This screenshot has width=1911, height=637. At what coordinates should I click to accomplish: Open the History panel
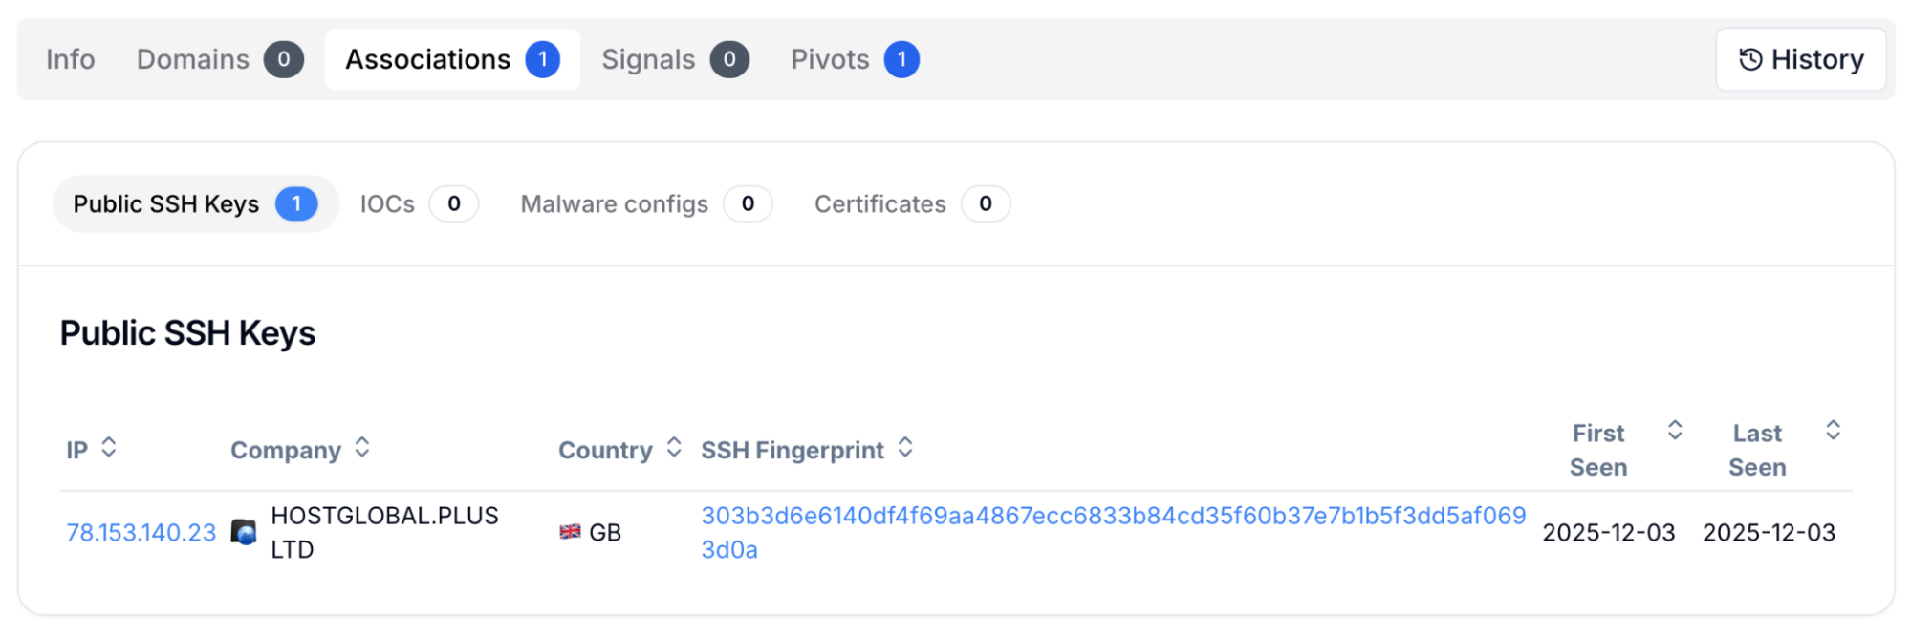[x=1800, y=59]
